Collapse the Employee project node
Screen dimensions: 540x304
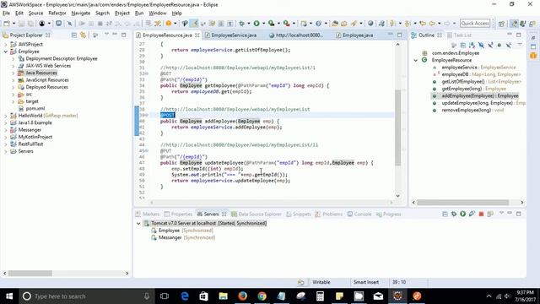tap(6, 52)
